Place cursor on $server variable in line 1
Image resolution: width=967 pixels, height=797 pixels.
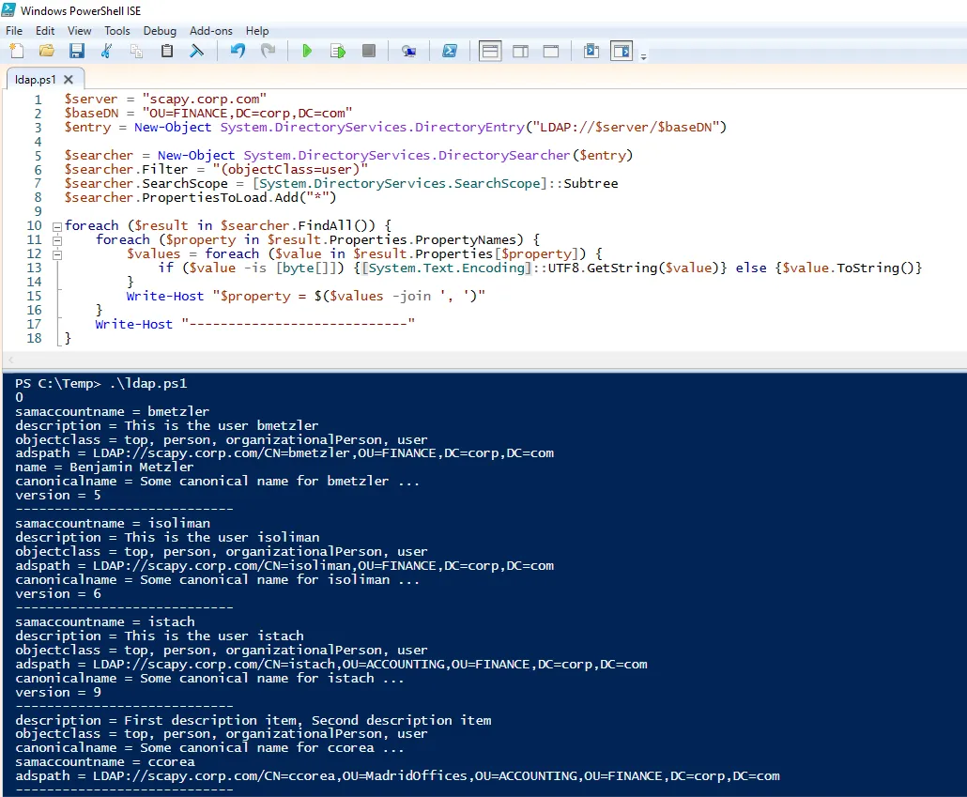pos(91,100)
